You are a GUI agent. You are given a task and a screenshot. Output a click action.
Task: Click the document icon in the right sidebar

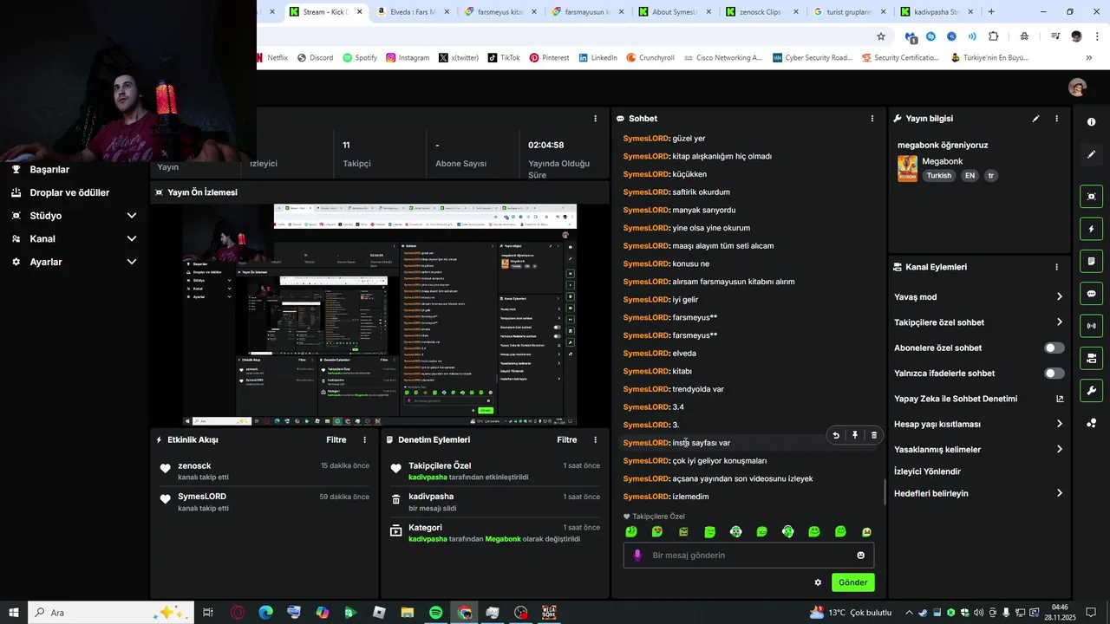click(1091, 261)
